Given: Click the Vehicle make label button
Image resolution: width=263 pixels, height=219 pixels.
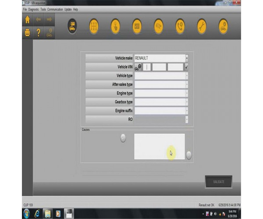Looking at the screenshot, I should (109, 58).
